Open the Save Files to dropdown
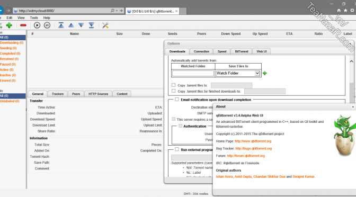Screen dimensions: 356x197 pyautogui.click(x=238, y=73)
